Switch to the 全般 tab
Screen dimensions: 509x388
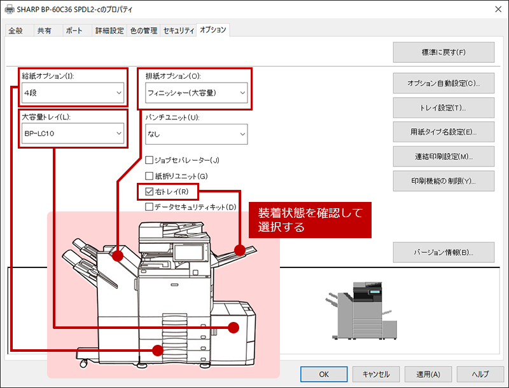[x=17, y=30]
